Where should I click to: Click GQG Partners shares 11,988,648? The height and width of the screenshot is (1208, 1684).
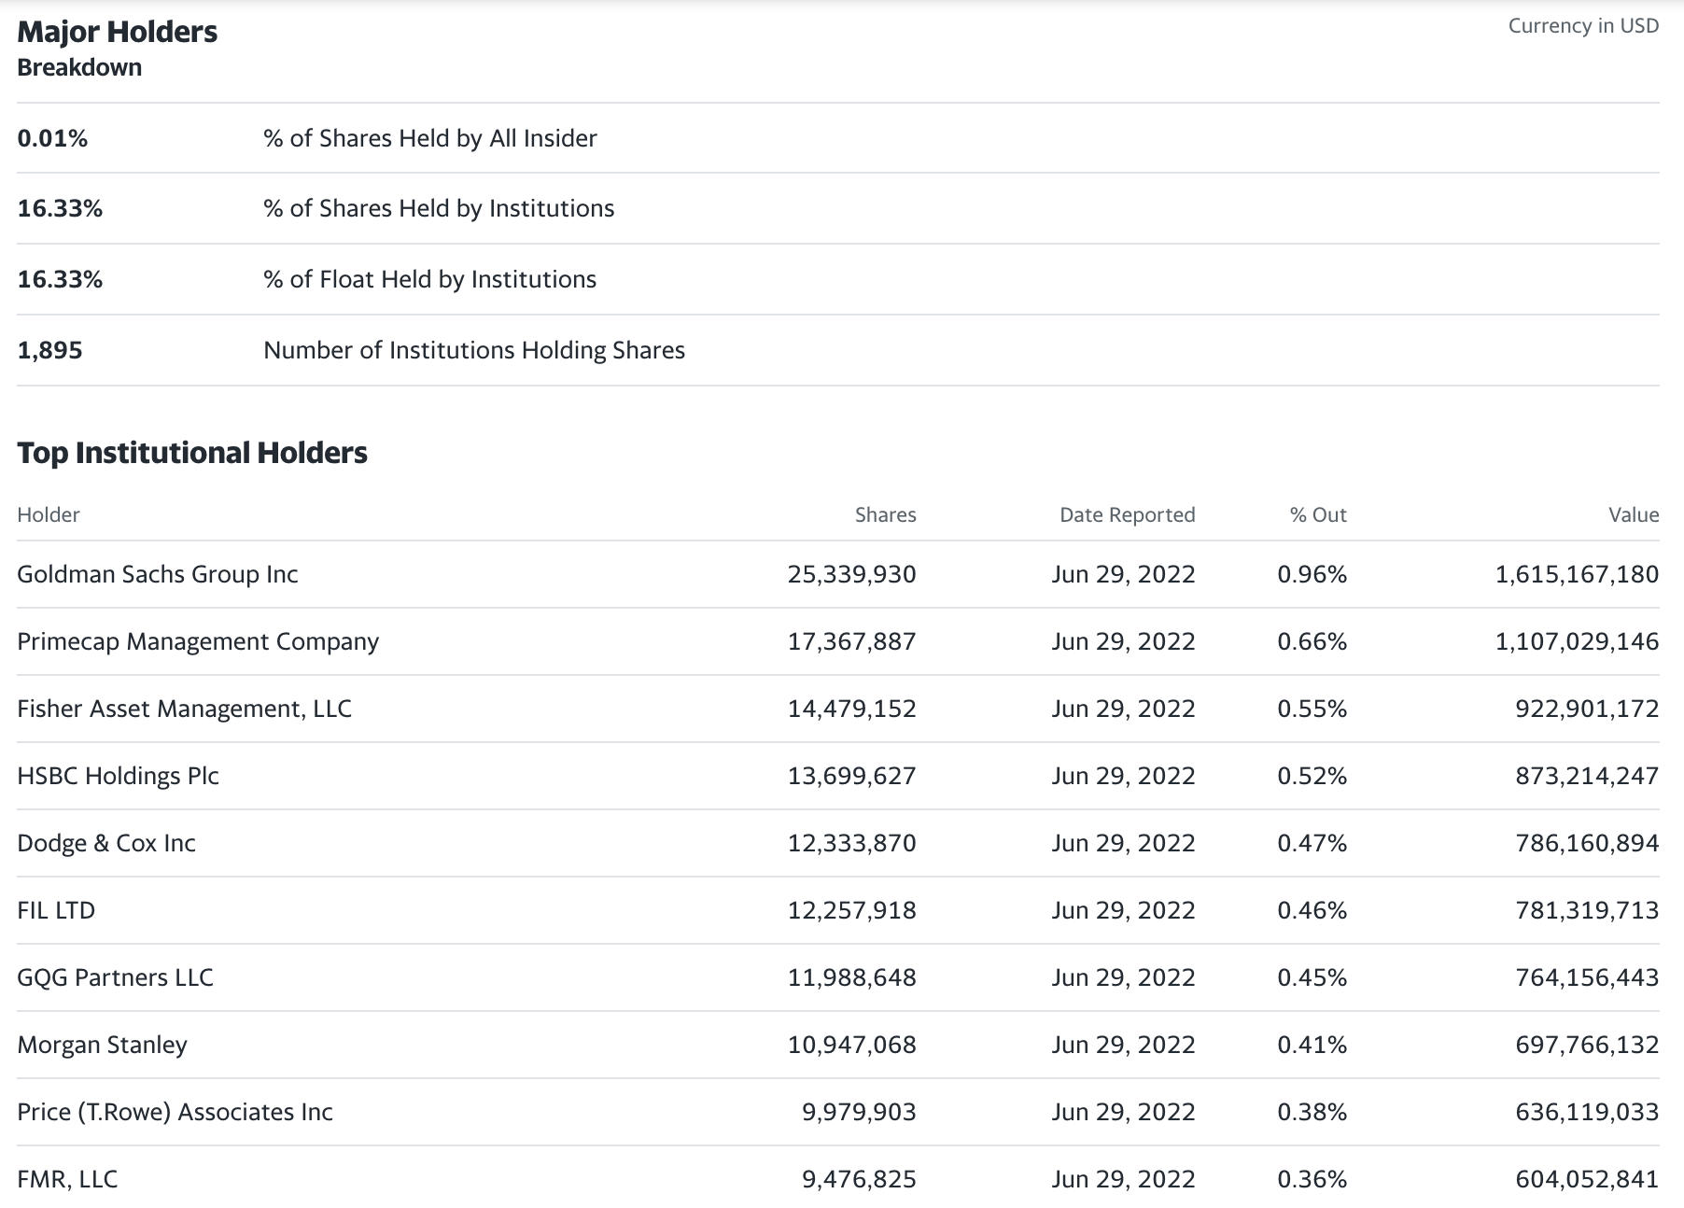point(852,977)
